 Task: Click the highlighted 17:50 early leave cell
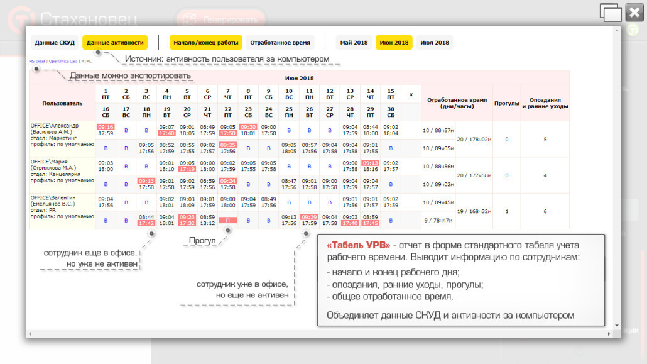pos(228,133)
